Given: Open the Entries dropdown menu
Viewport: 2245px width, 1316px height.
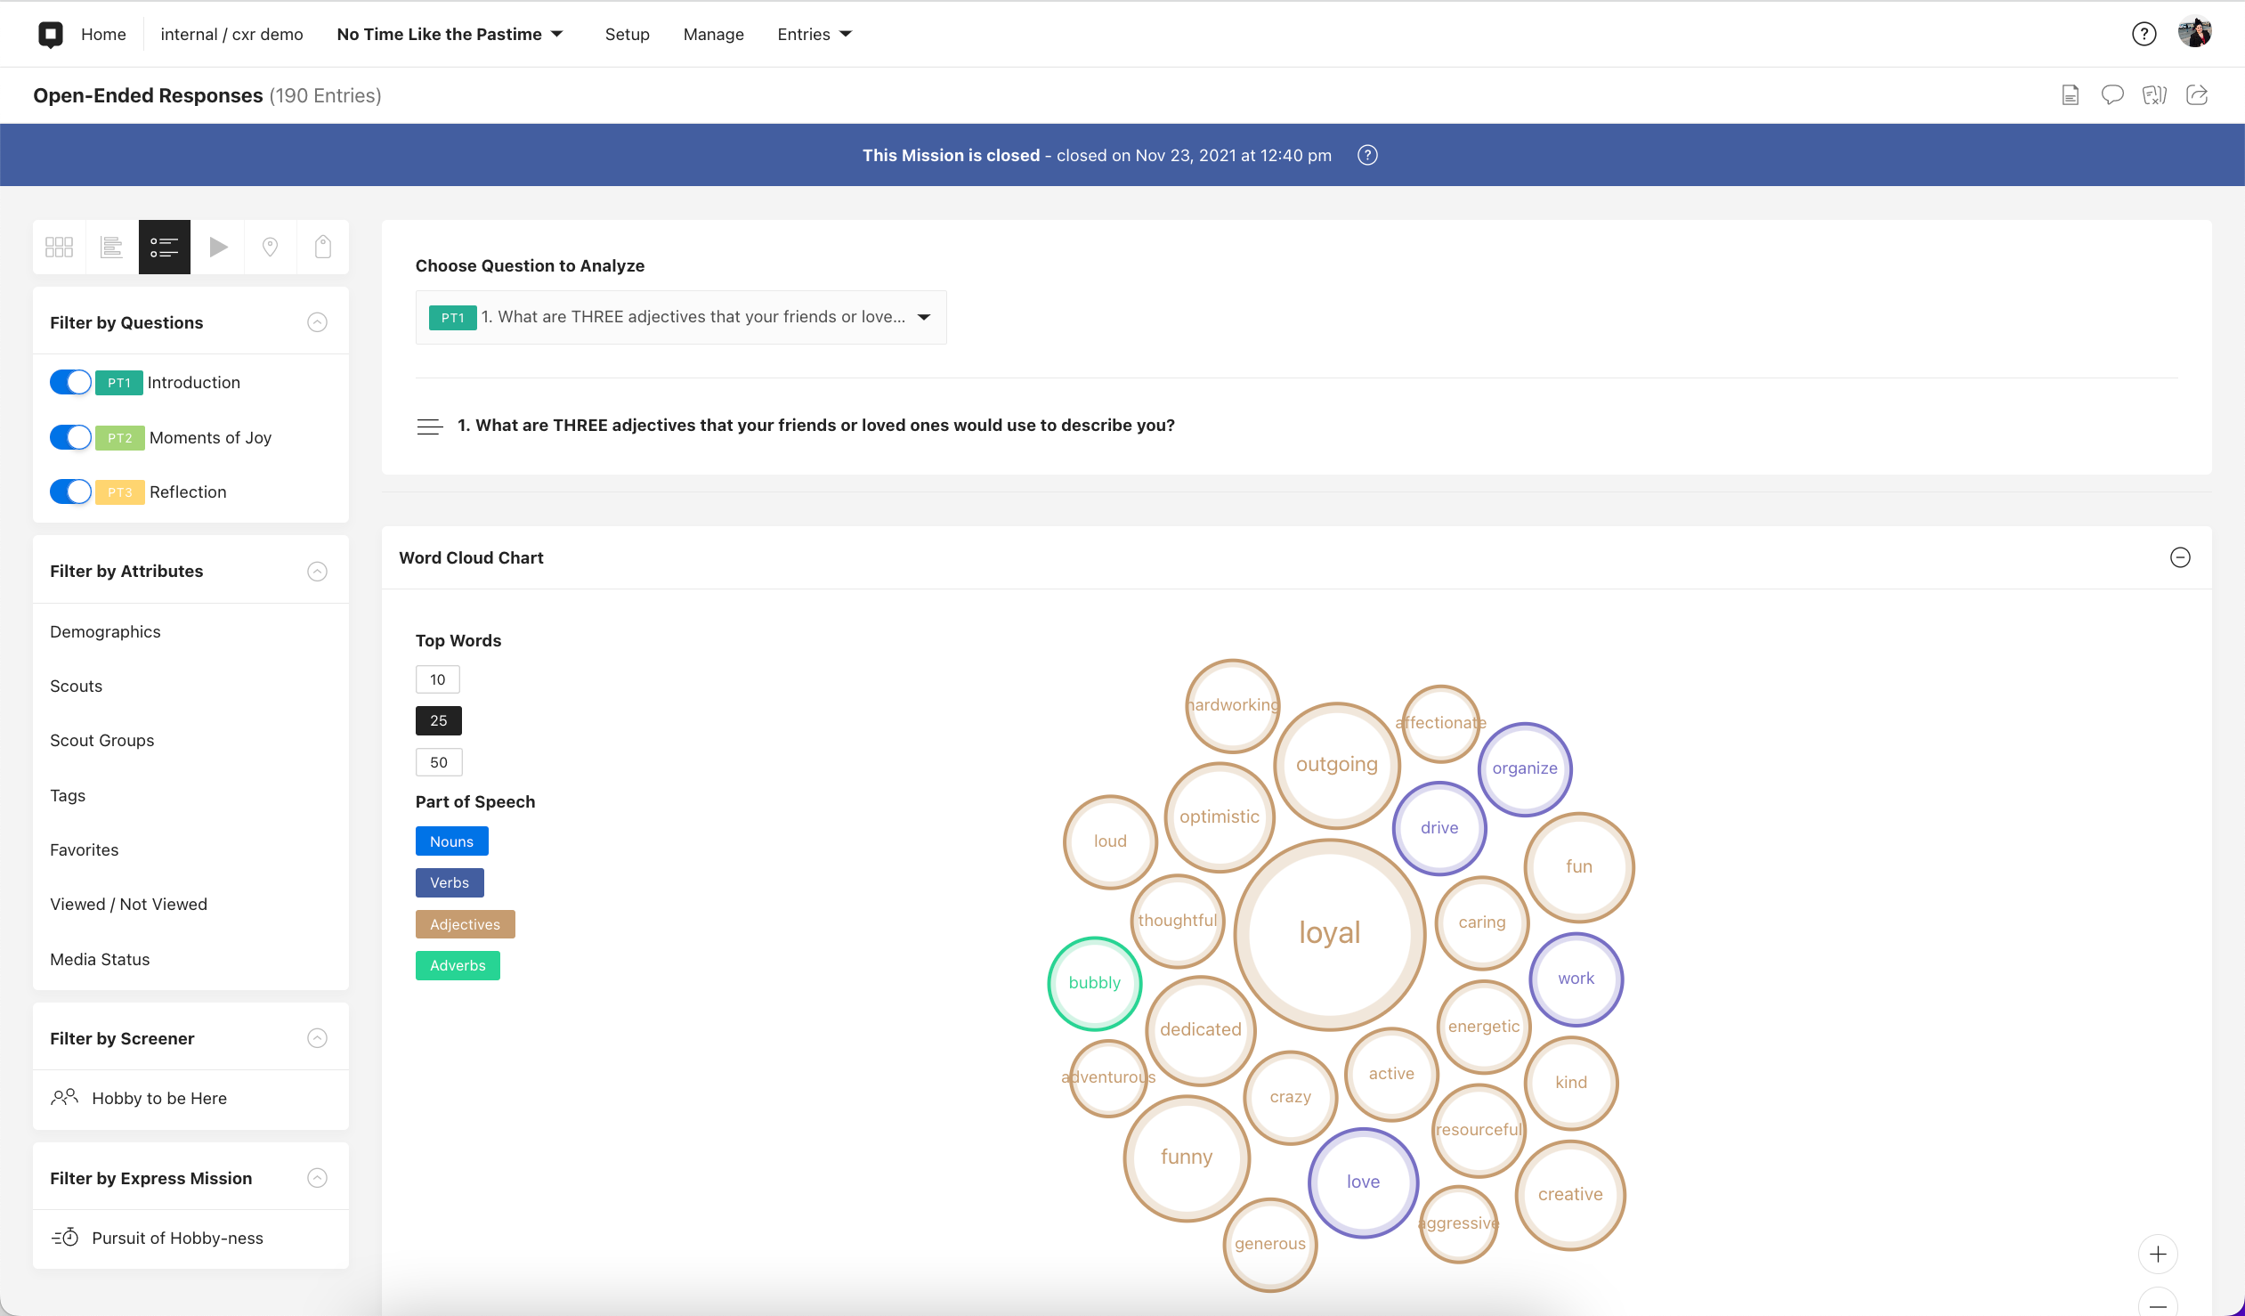Looking at the screenshot, I should [814, 34].
